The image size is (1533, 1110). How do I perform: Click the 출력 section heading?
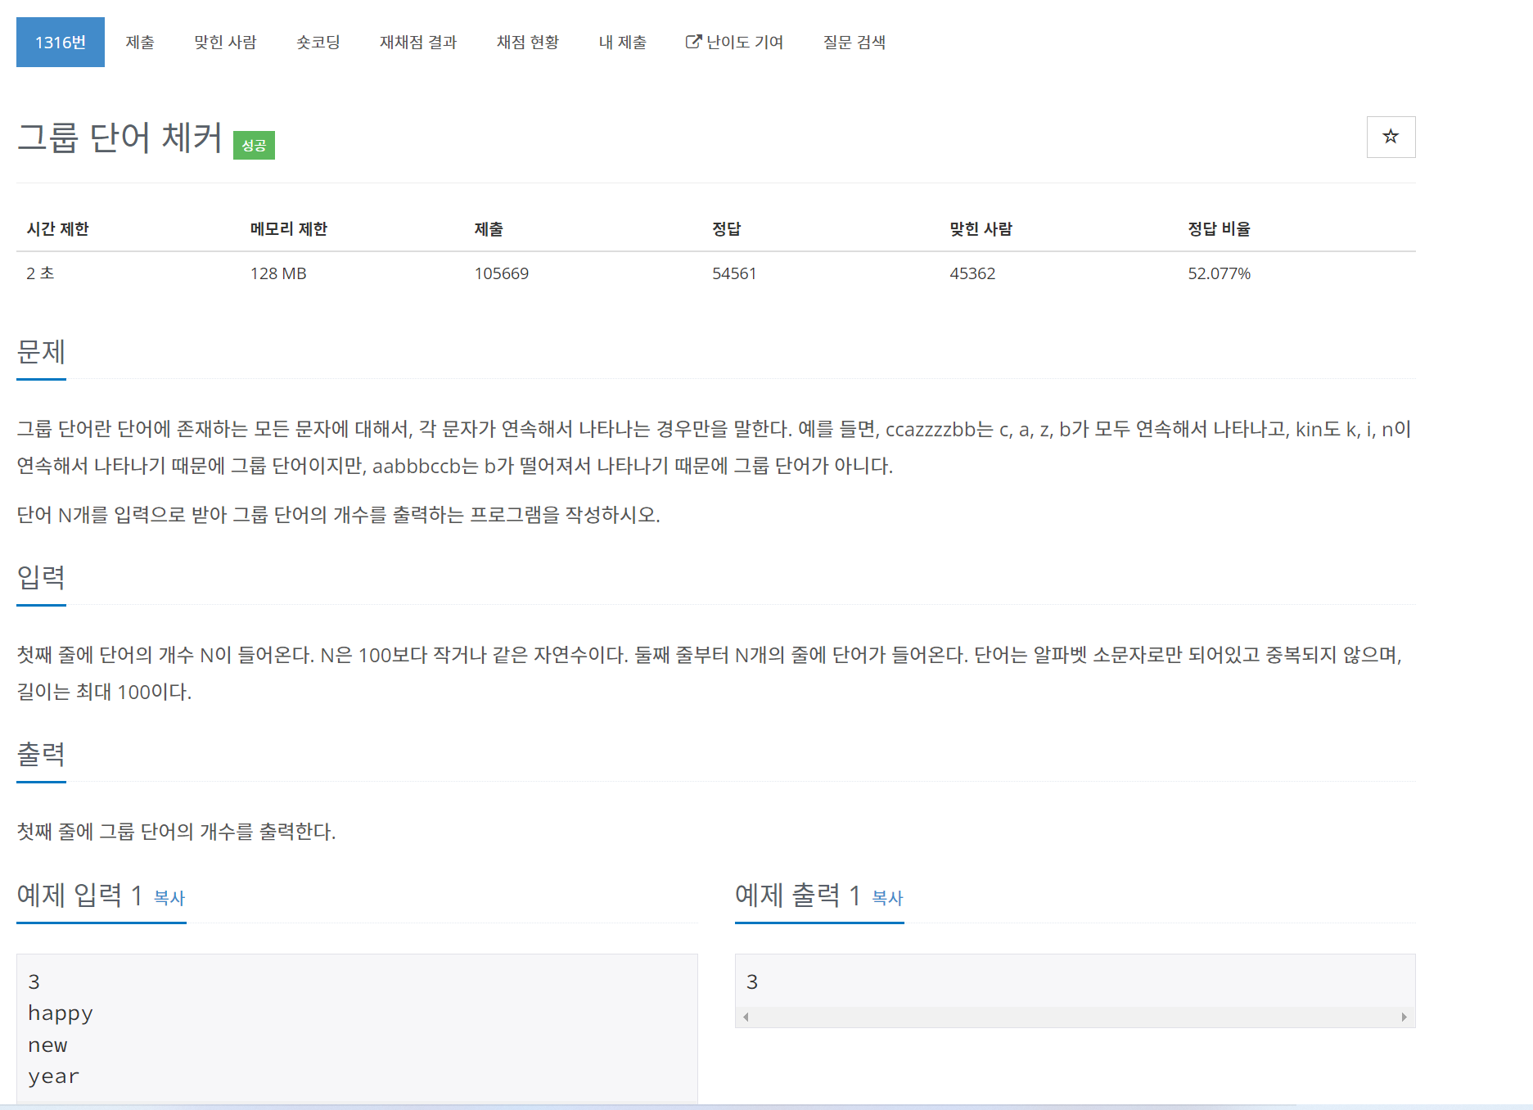point(41,755)
